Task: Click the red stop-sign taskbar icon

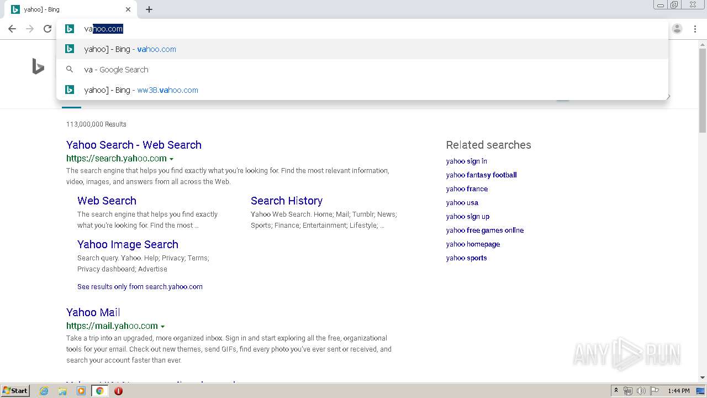Action: (118, 391)
